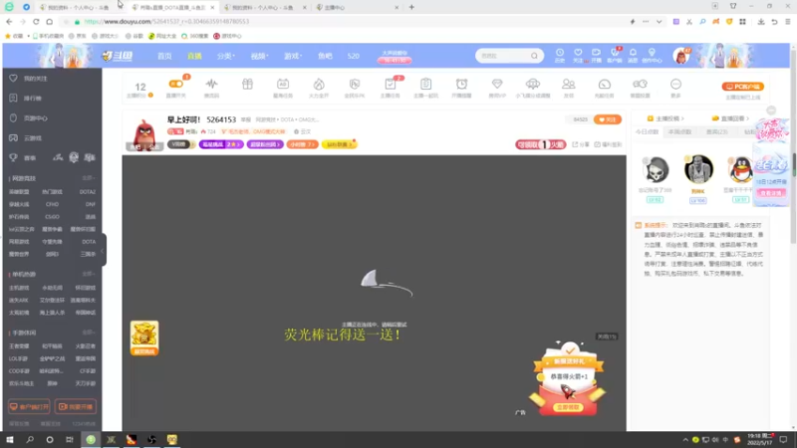
Task: Open 鱼吧 in top navigation
Action: click(325, 56)
